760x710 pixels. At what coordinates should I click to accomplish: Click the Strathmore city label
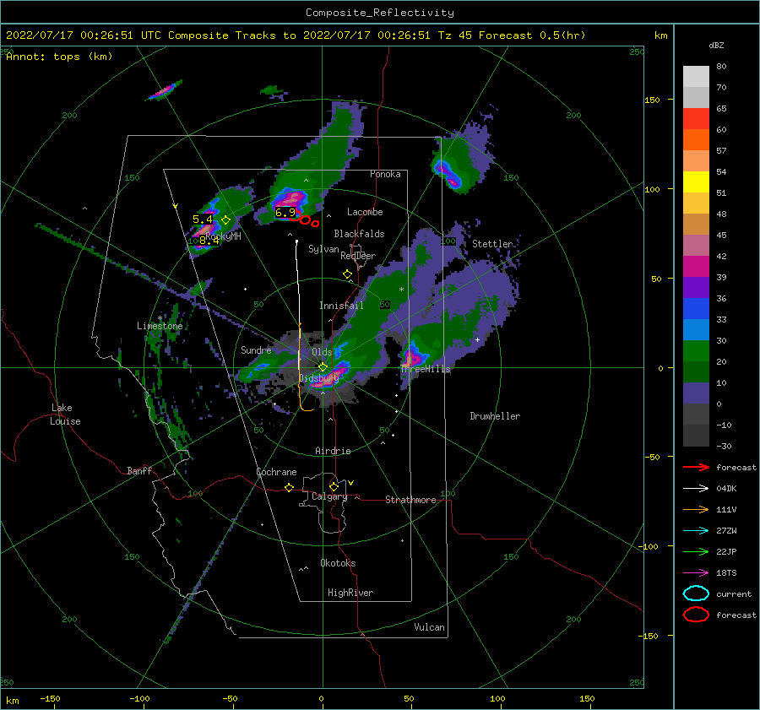point(410,500)
